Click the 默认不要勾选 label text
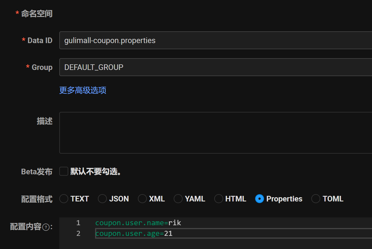This screenshot has height=249, width=372. click(x=96, y=172)
